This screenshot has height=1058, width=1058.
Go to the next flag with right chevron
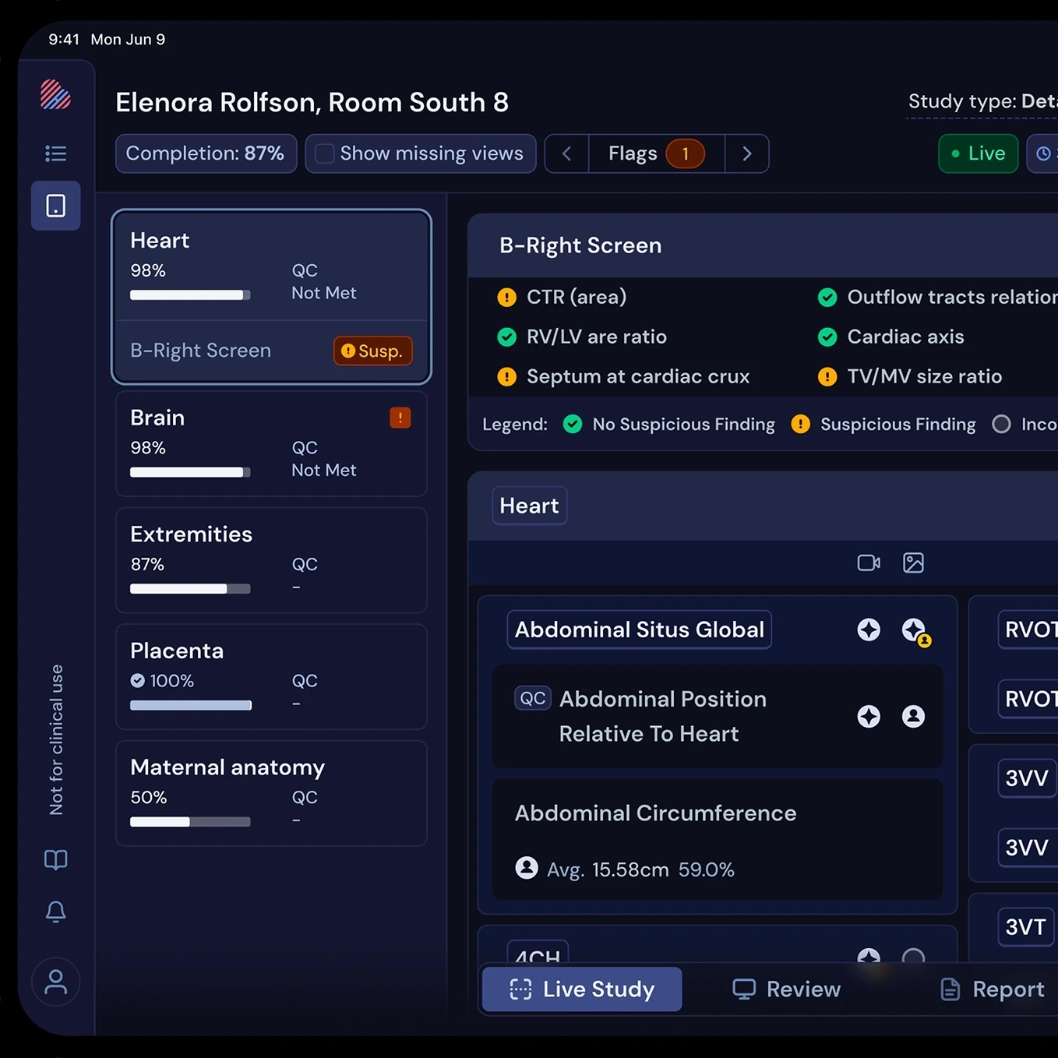click(746, 153)
